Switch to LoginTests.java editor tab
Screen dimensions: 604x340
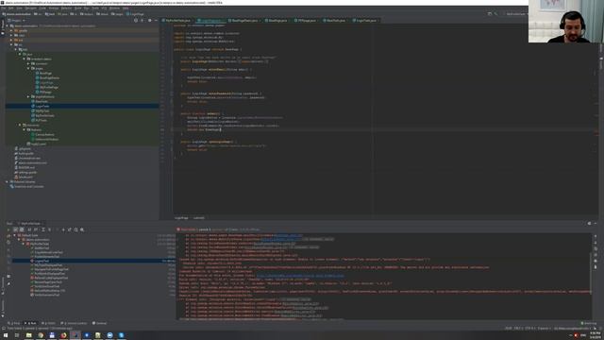pos(366,21)
